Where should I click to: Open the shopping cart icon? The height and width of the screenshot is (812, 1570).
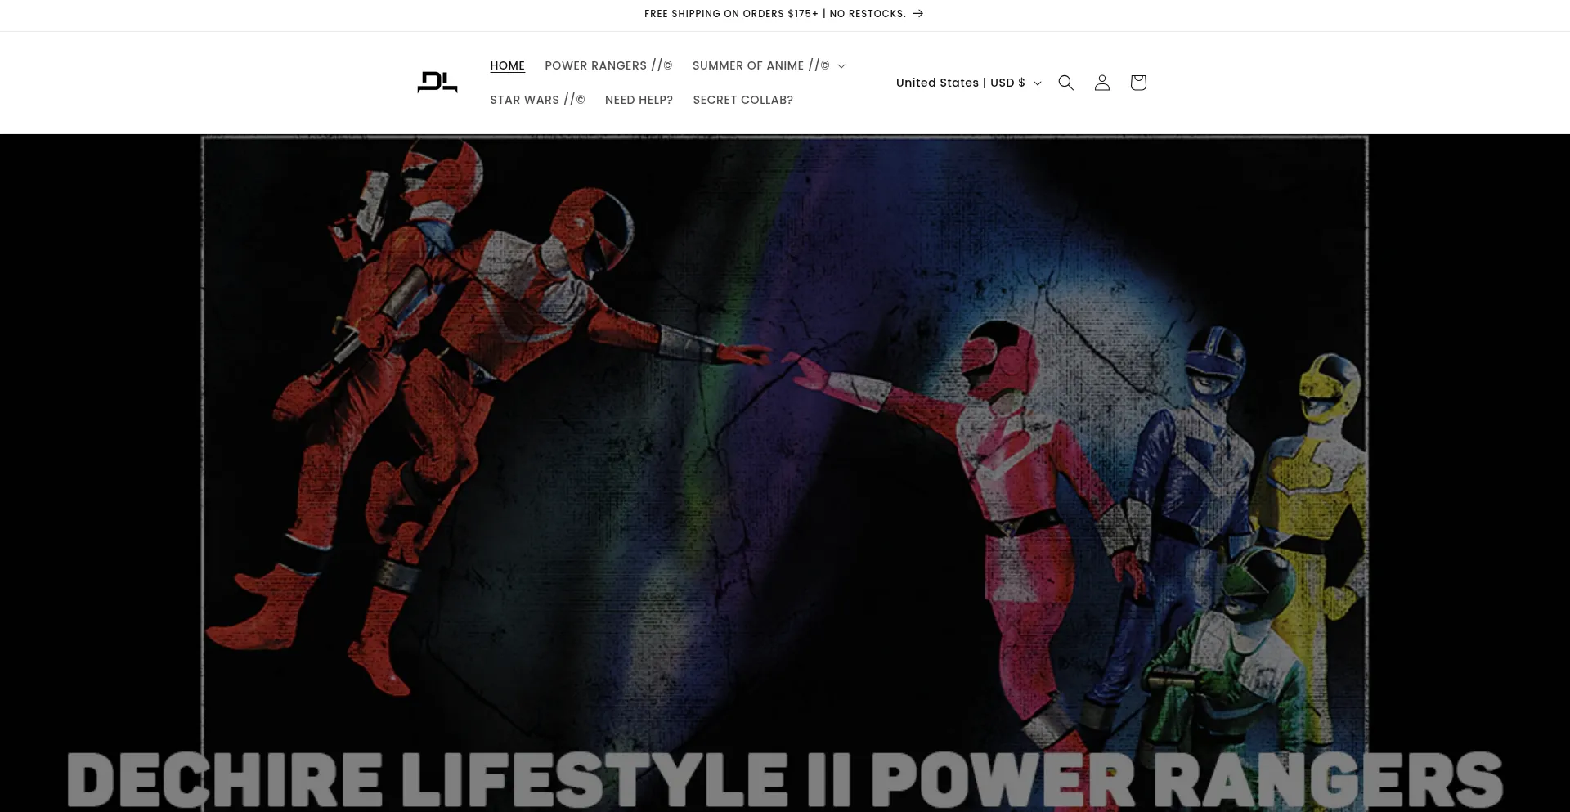1137,83
